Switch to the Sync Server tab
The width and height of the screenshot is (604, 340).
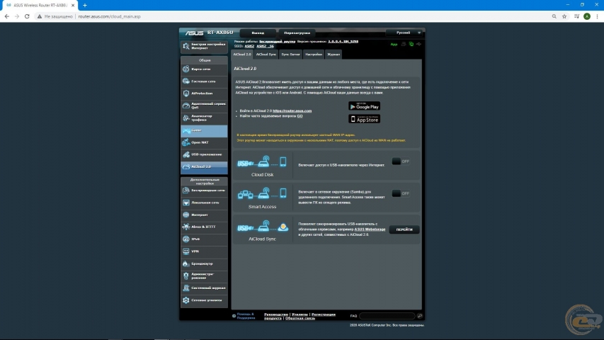click(x=290, y=55)
